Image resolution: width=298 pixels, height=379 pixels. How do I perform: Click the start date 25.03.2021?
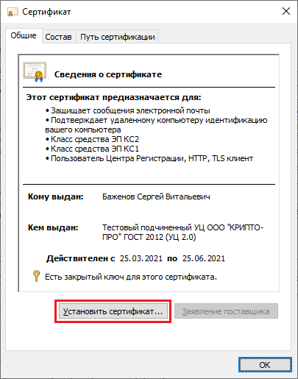click(141, 258)
